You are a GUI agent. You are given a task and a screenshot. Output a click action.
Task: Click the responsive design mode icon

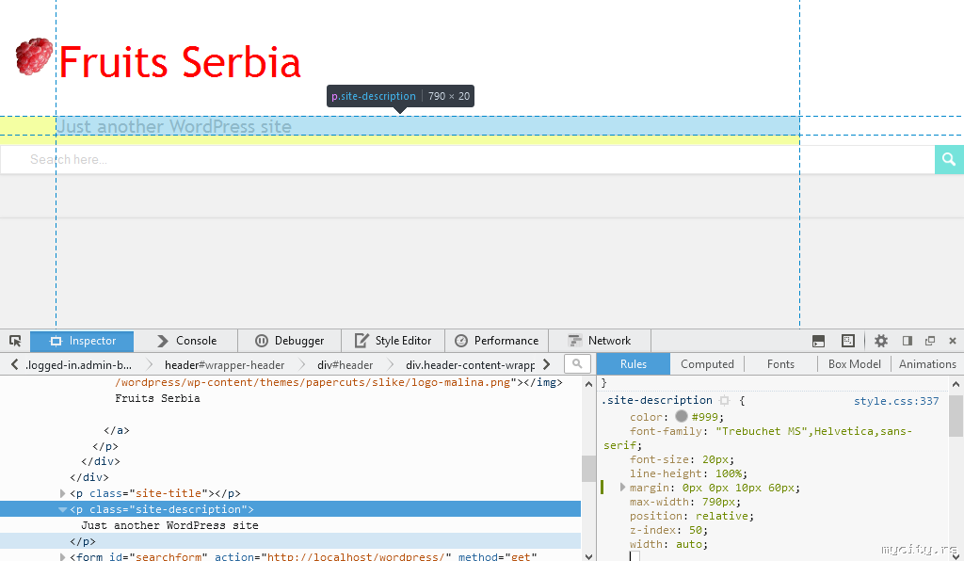click(848, 341)
